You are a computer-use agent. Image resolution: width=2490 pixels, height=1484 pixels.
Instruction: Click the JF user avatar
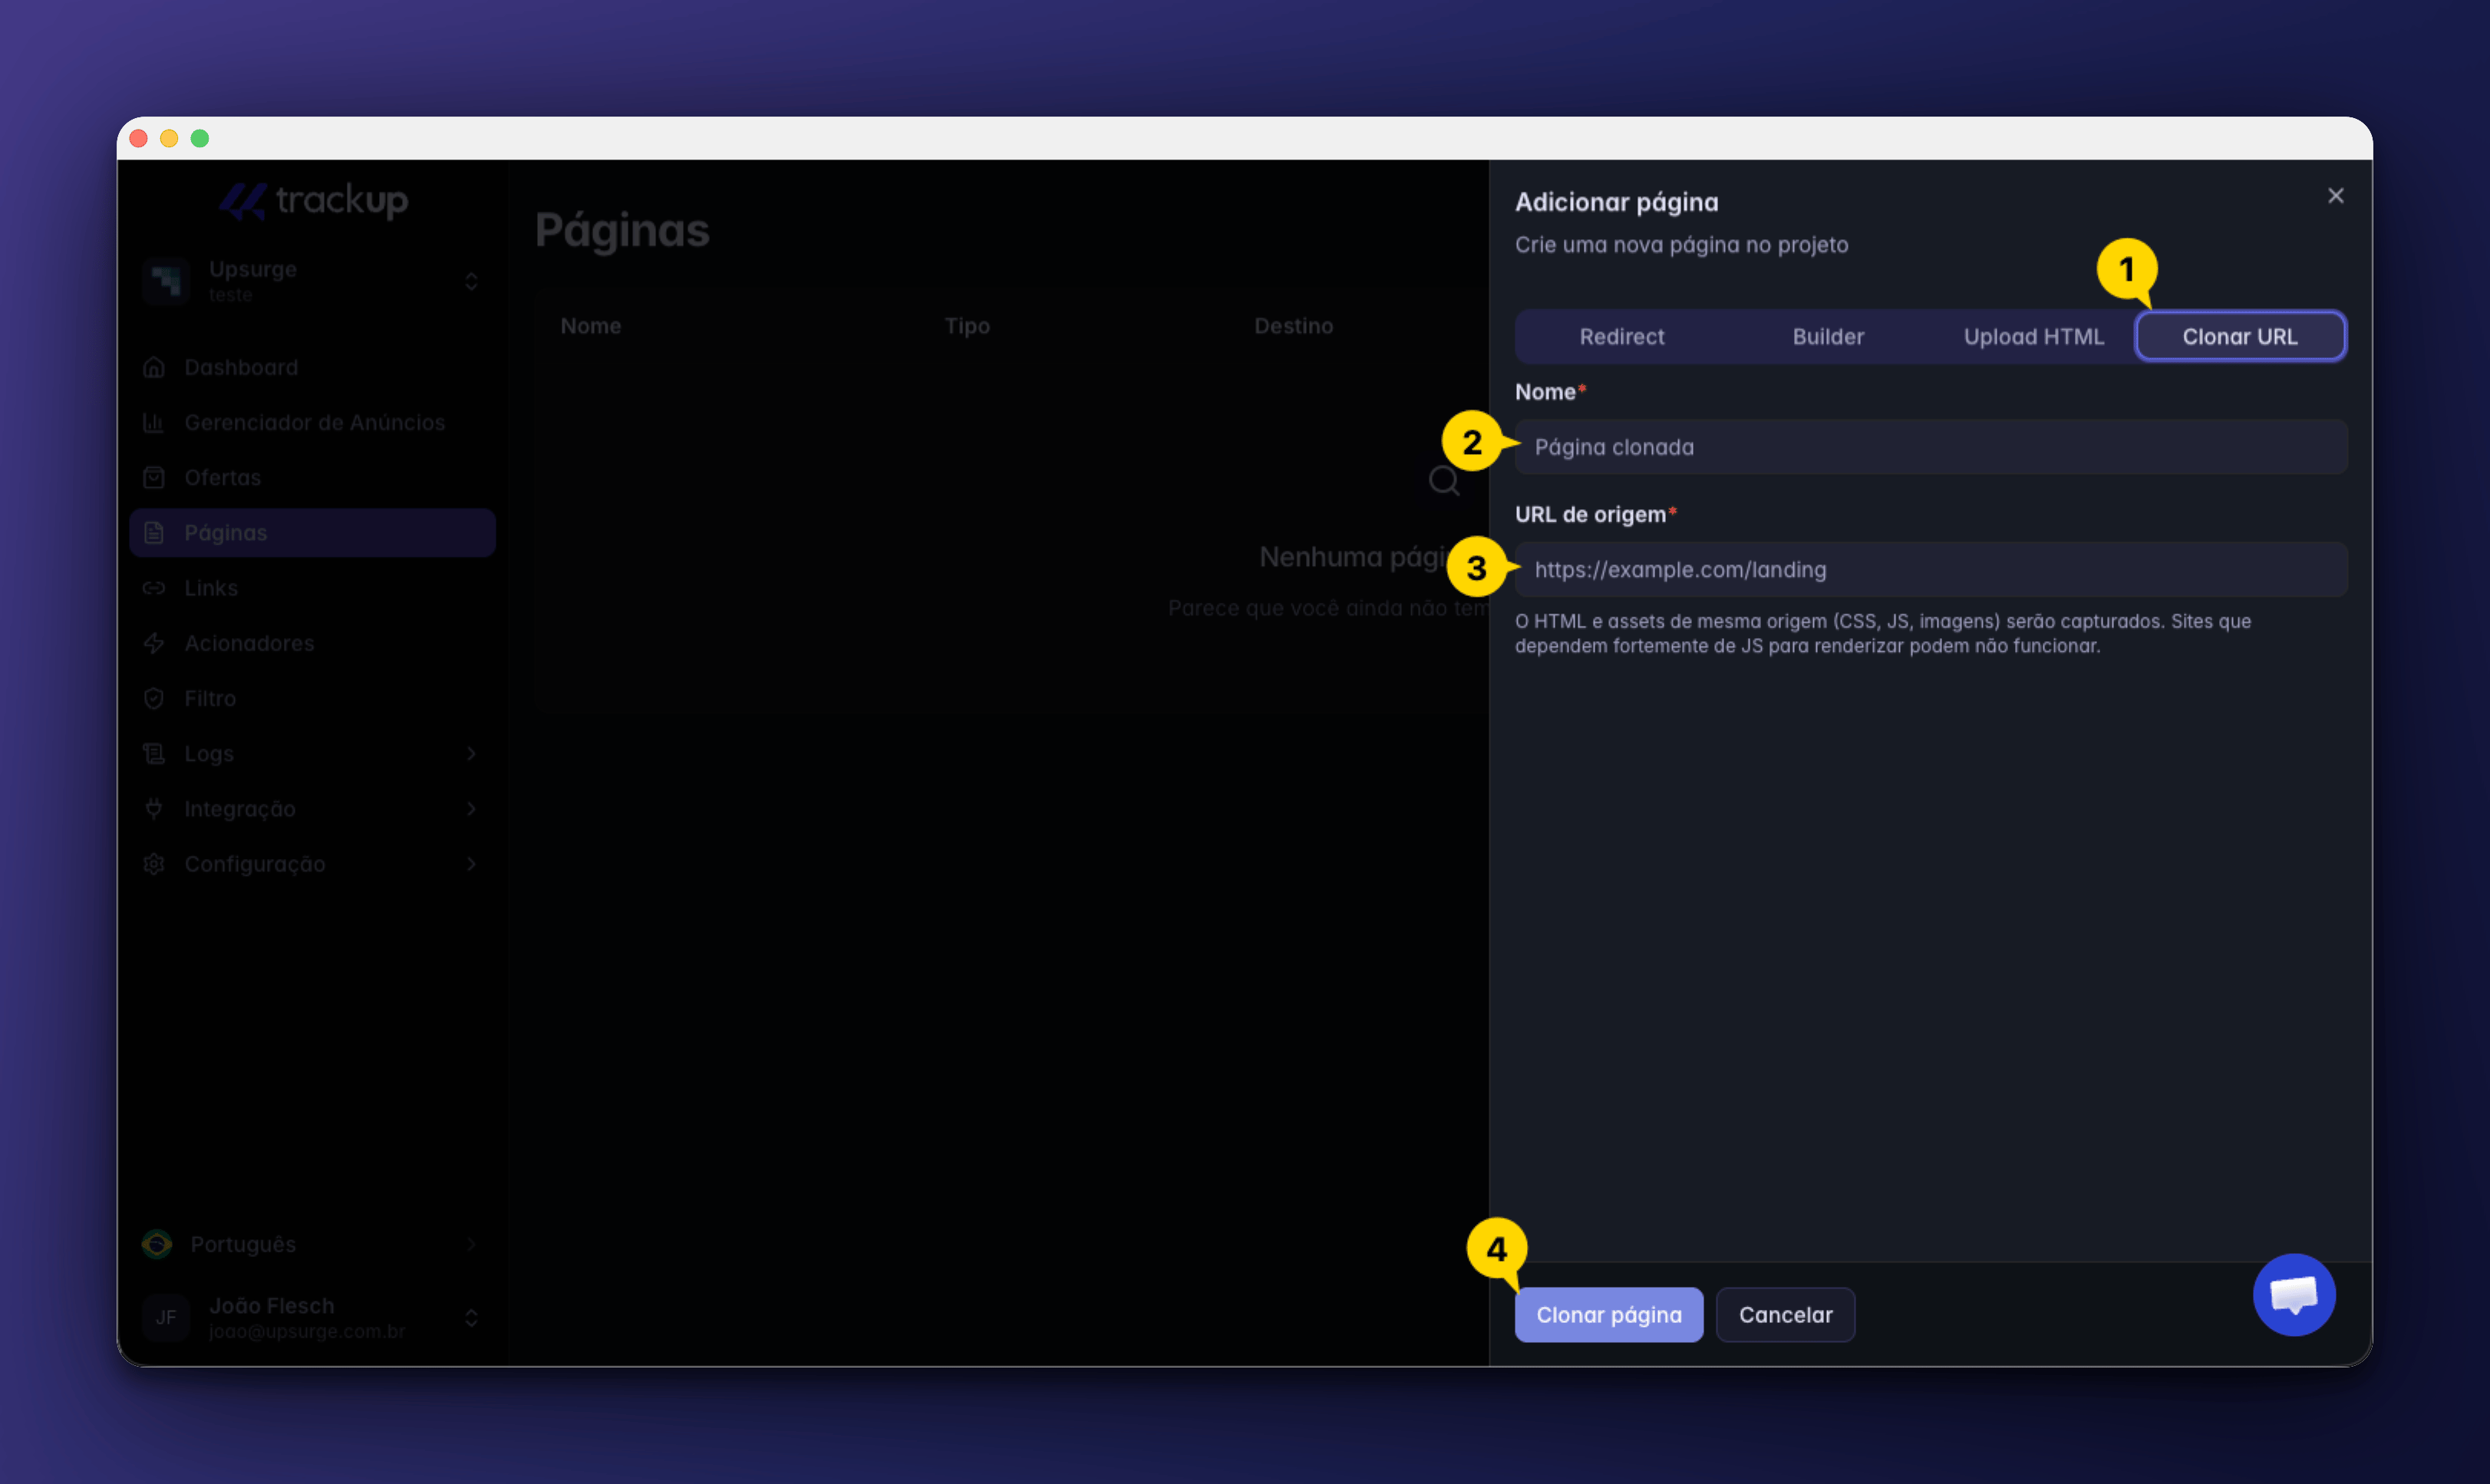coord(166,1317)
